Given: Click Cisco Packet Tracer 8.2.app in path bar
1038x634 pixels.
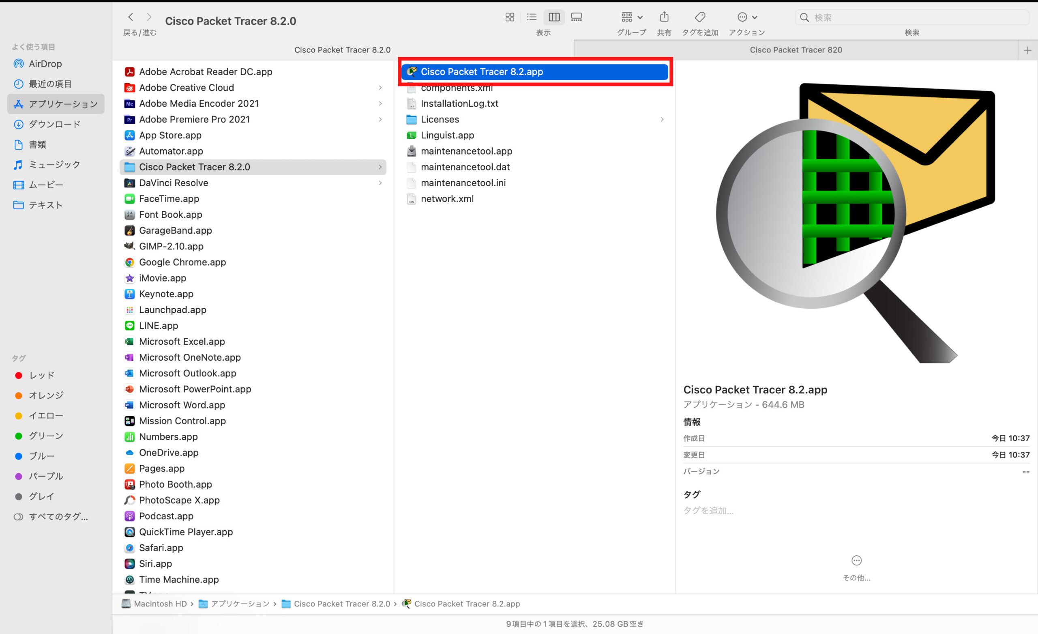Looking at the screenshot, I should pos(461,604).
